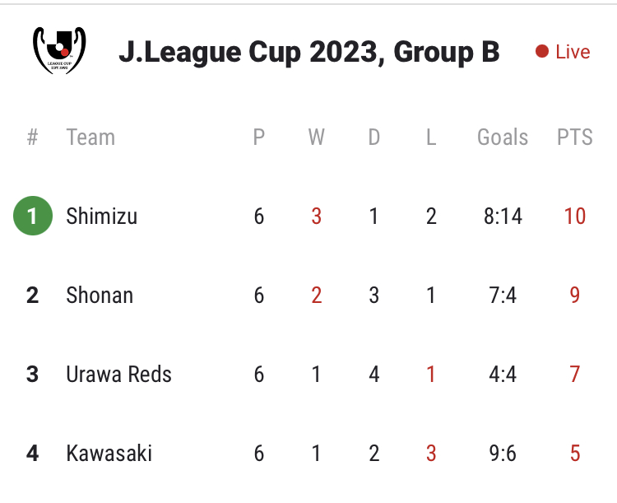Click the D draws column header
Image resolution: width=617 pixels, height=503 pixels.
point(373,137)
